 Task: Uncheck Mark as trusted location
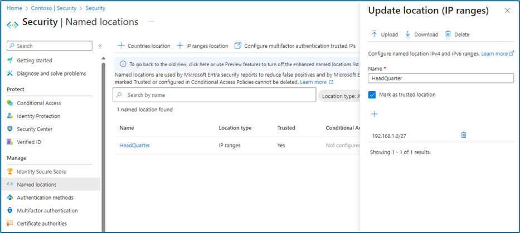pos(372,95)
